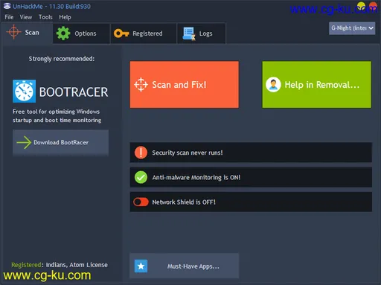Image resolution: width=381 pixels, height=285 pixels.
Task: Open Help in Removal...
Action: [317, 85]
